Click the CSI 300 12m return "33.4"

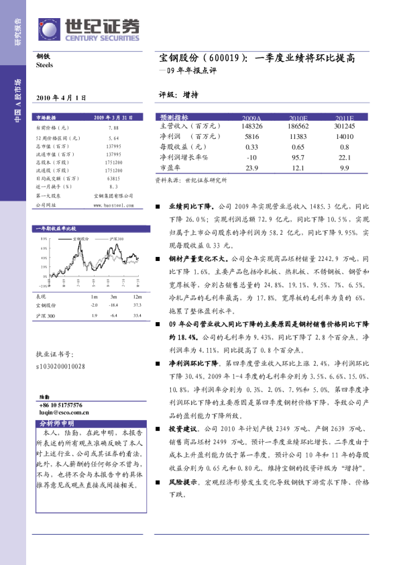[137, 315]
